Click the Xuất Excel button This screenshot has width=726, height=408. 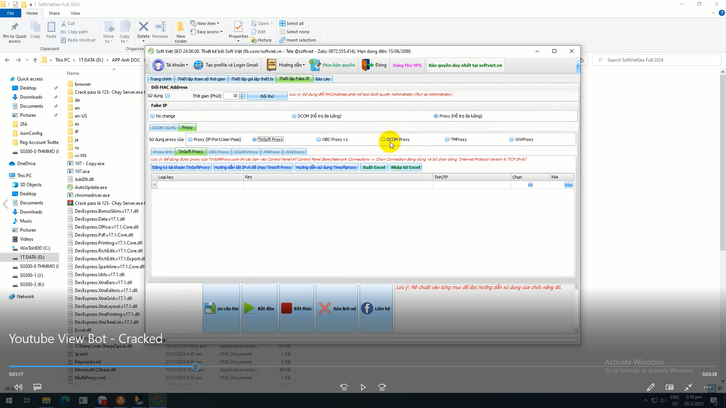tap(374, 167)
